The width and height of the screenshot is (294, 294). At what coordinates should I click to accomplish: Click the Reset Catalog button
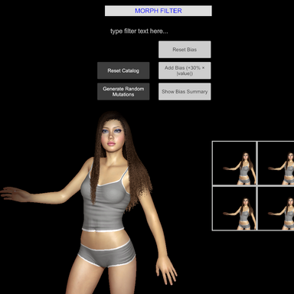(123, 70)
